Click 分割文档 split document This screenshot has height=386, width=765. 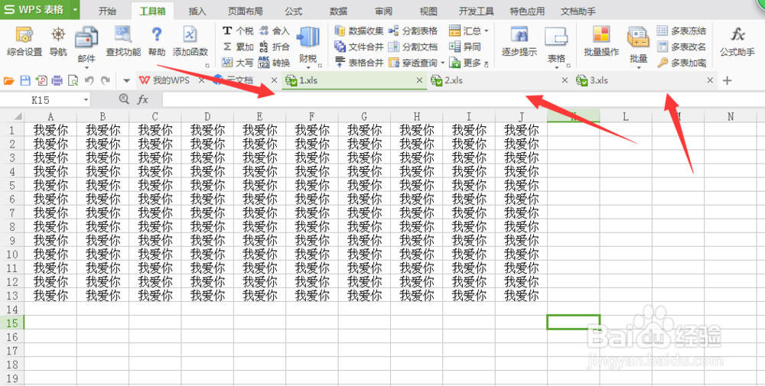(413, 47)
